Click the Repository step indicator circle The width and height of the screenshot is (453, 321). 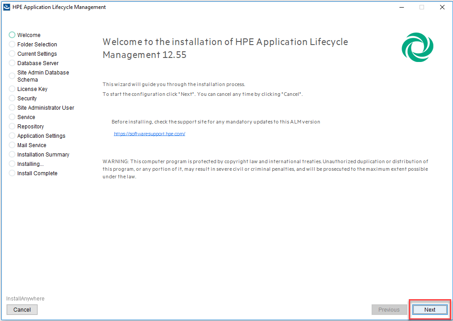coord(12,126)
